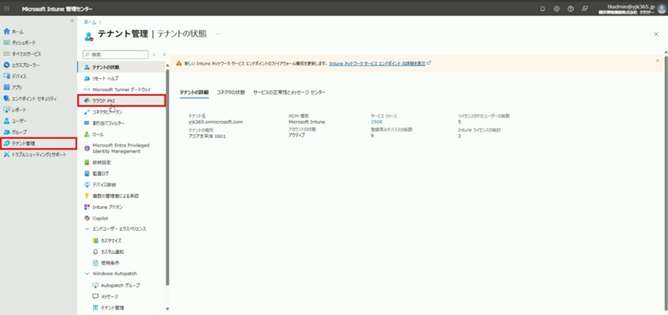
Task: Click the help question mark icon
Action: 571,9
